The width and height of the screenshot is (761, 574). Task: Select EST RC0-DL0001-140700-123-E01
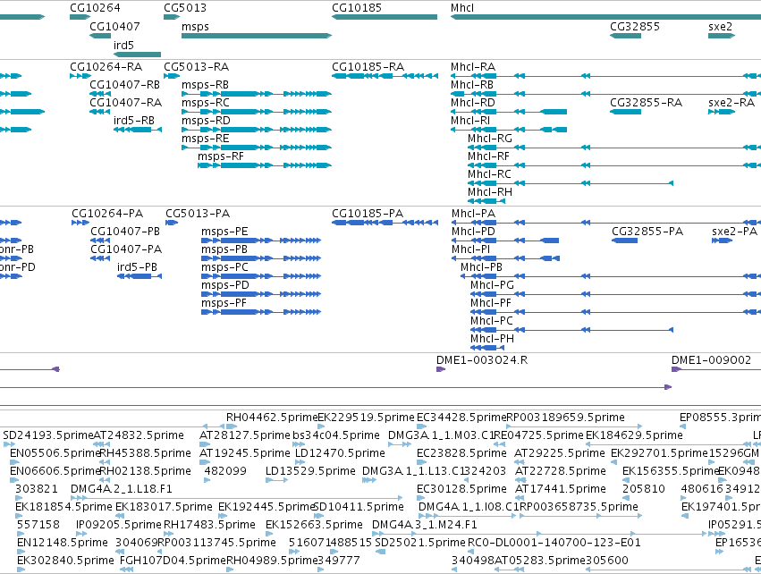[x=472, y=552]
